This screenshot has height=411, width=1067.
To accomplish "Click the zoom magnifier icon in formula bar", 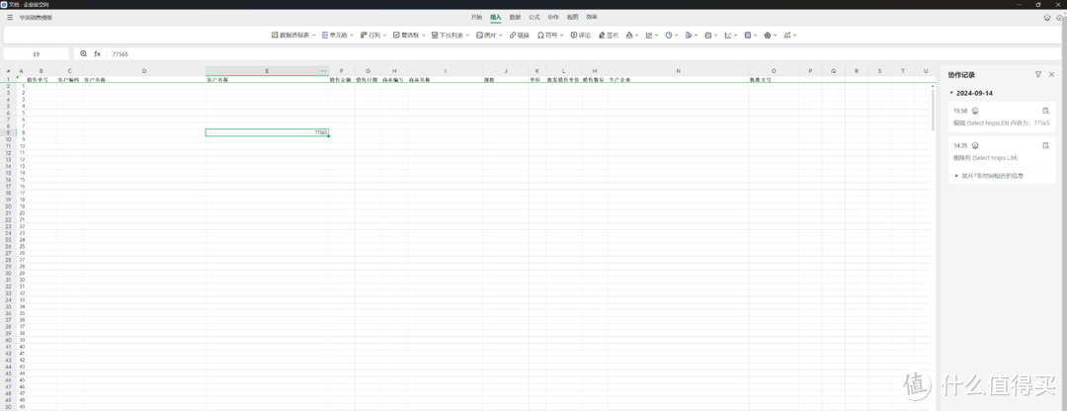I will [84, 53].
